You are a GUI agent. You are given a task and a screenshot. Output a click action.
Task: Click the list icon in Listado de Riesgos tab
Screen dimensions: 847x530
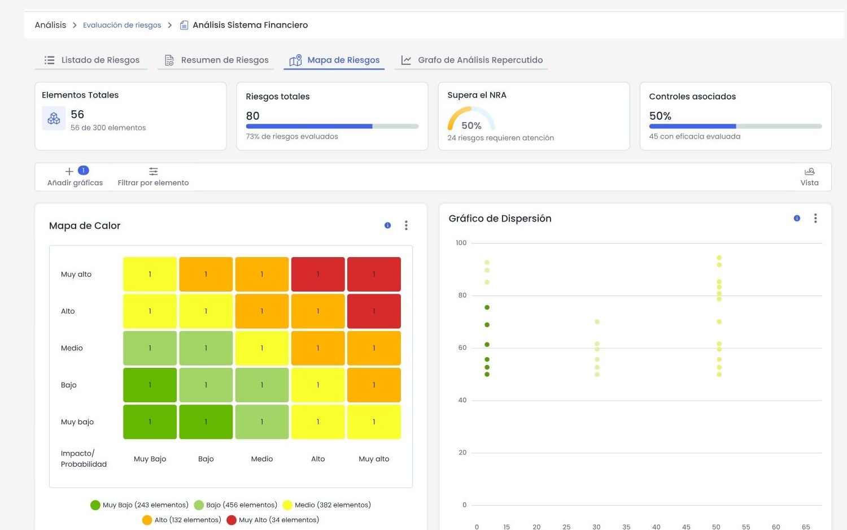[x=50, y=60]
